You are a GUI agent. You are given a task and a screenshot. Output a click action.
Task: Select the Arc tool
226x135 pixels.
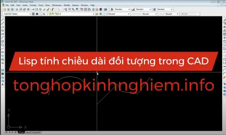click(3, 38)
